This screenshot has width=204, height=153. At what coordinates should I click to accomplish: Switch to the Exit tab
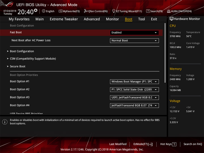click(x=154, y=19)
